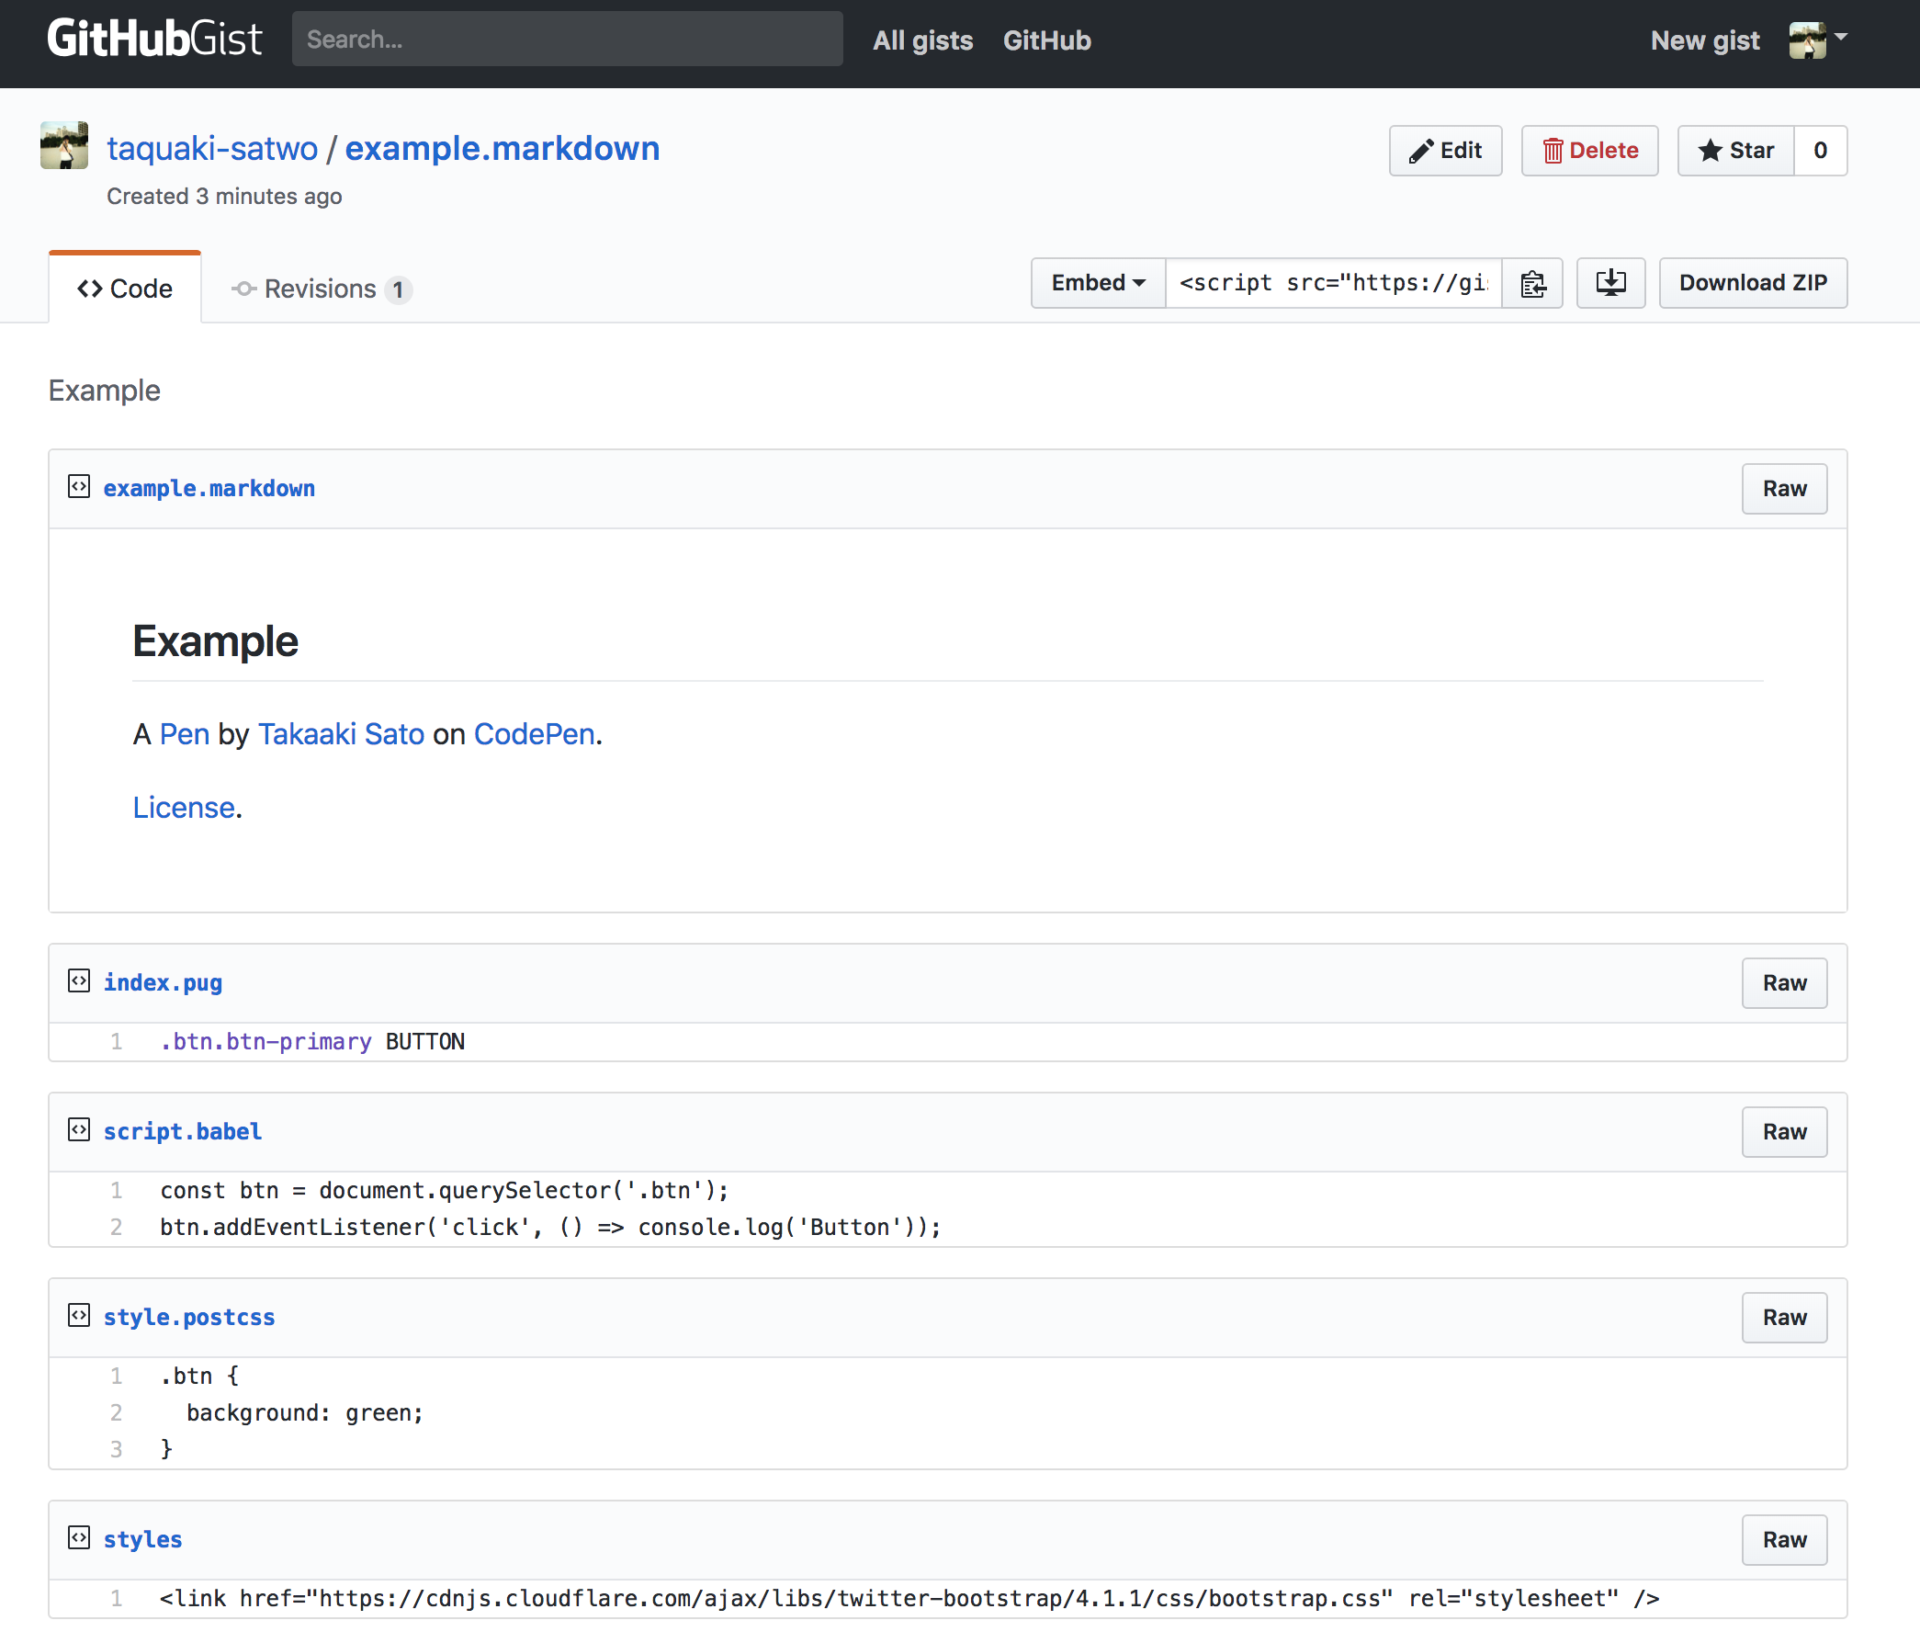Click the bootstrap.css link tag line
The height and width of the screenshot is (1643, 1920).
pos(909,1598)
